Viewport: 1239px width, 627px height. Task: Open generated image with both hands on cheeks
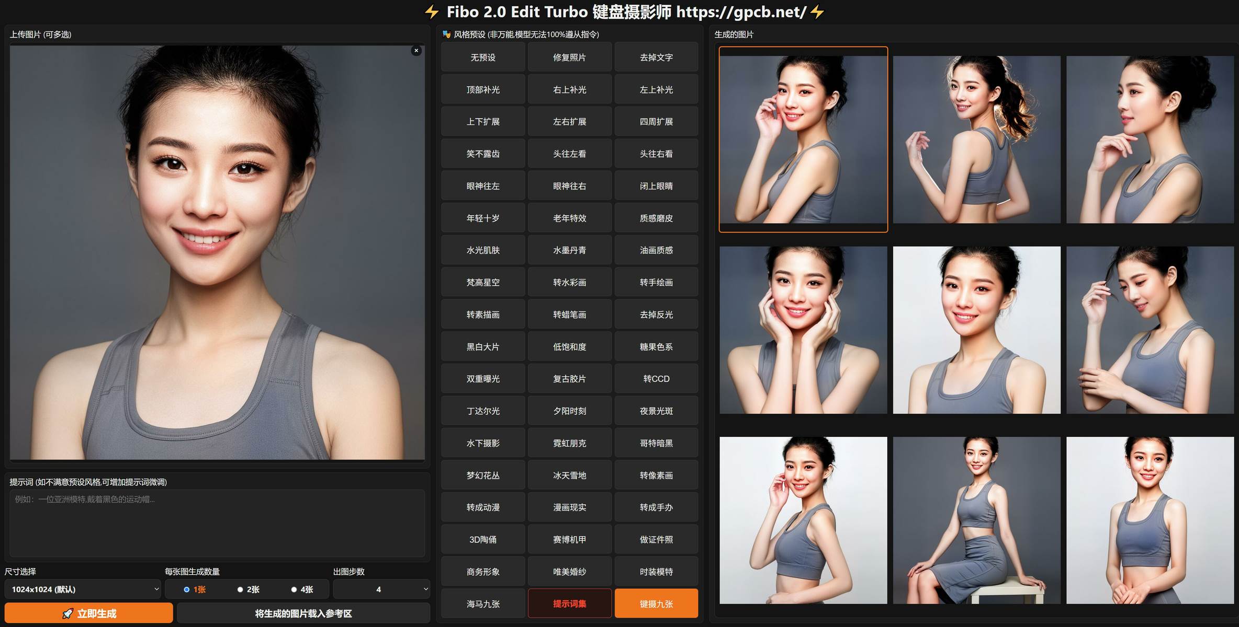803,330
